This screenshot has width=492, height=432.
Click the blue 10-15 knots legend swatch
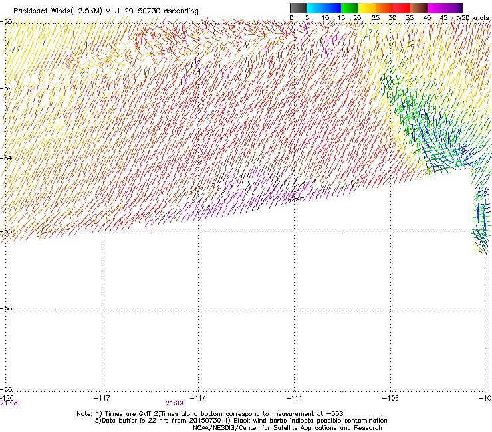332,8
